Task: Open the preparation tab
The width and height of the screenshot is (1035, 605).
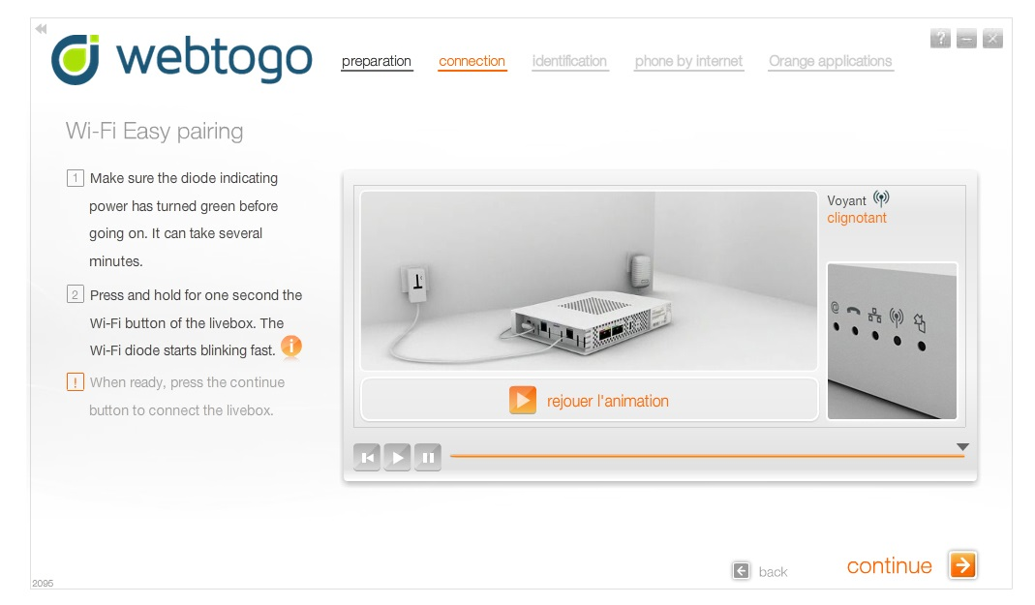Action: [x=377, y=61]
